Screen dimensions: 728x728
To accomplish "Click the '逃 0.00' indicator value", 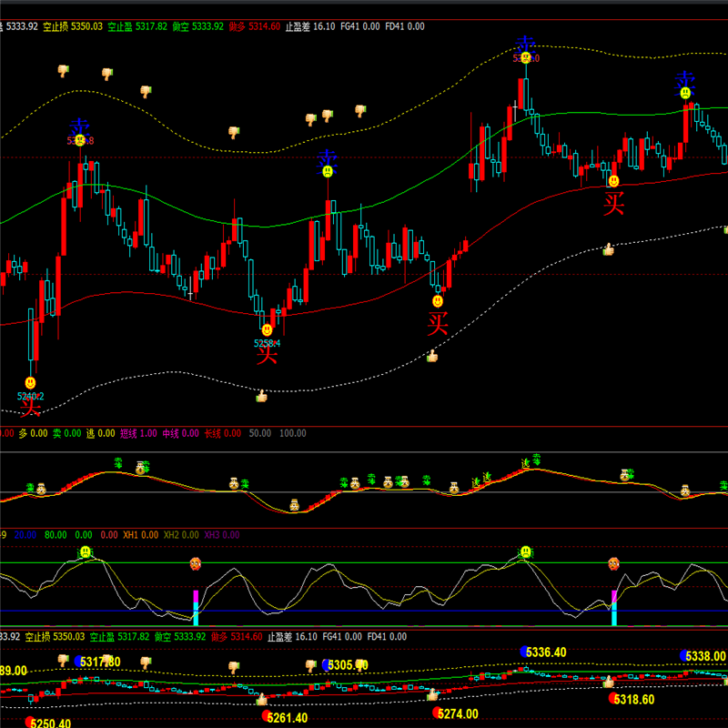I will click(101, 433).
